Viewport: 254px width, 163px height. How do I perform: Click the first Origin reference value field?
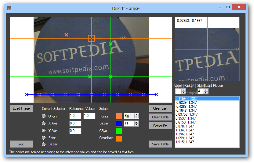[x=75, y=116]
